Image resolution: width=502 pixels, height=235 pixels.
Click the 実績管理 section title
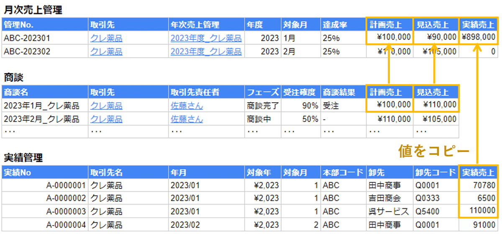23,158
